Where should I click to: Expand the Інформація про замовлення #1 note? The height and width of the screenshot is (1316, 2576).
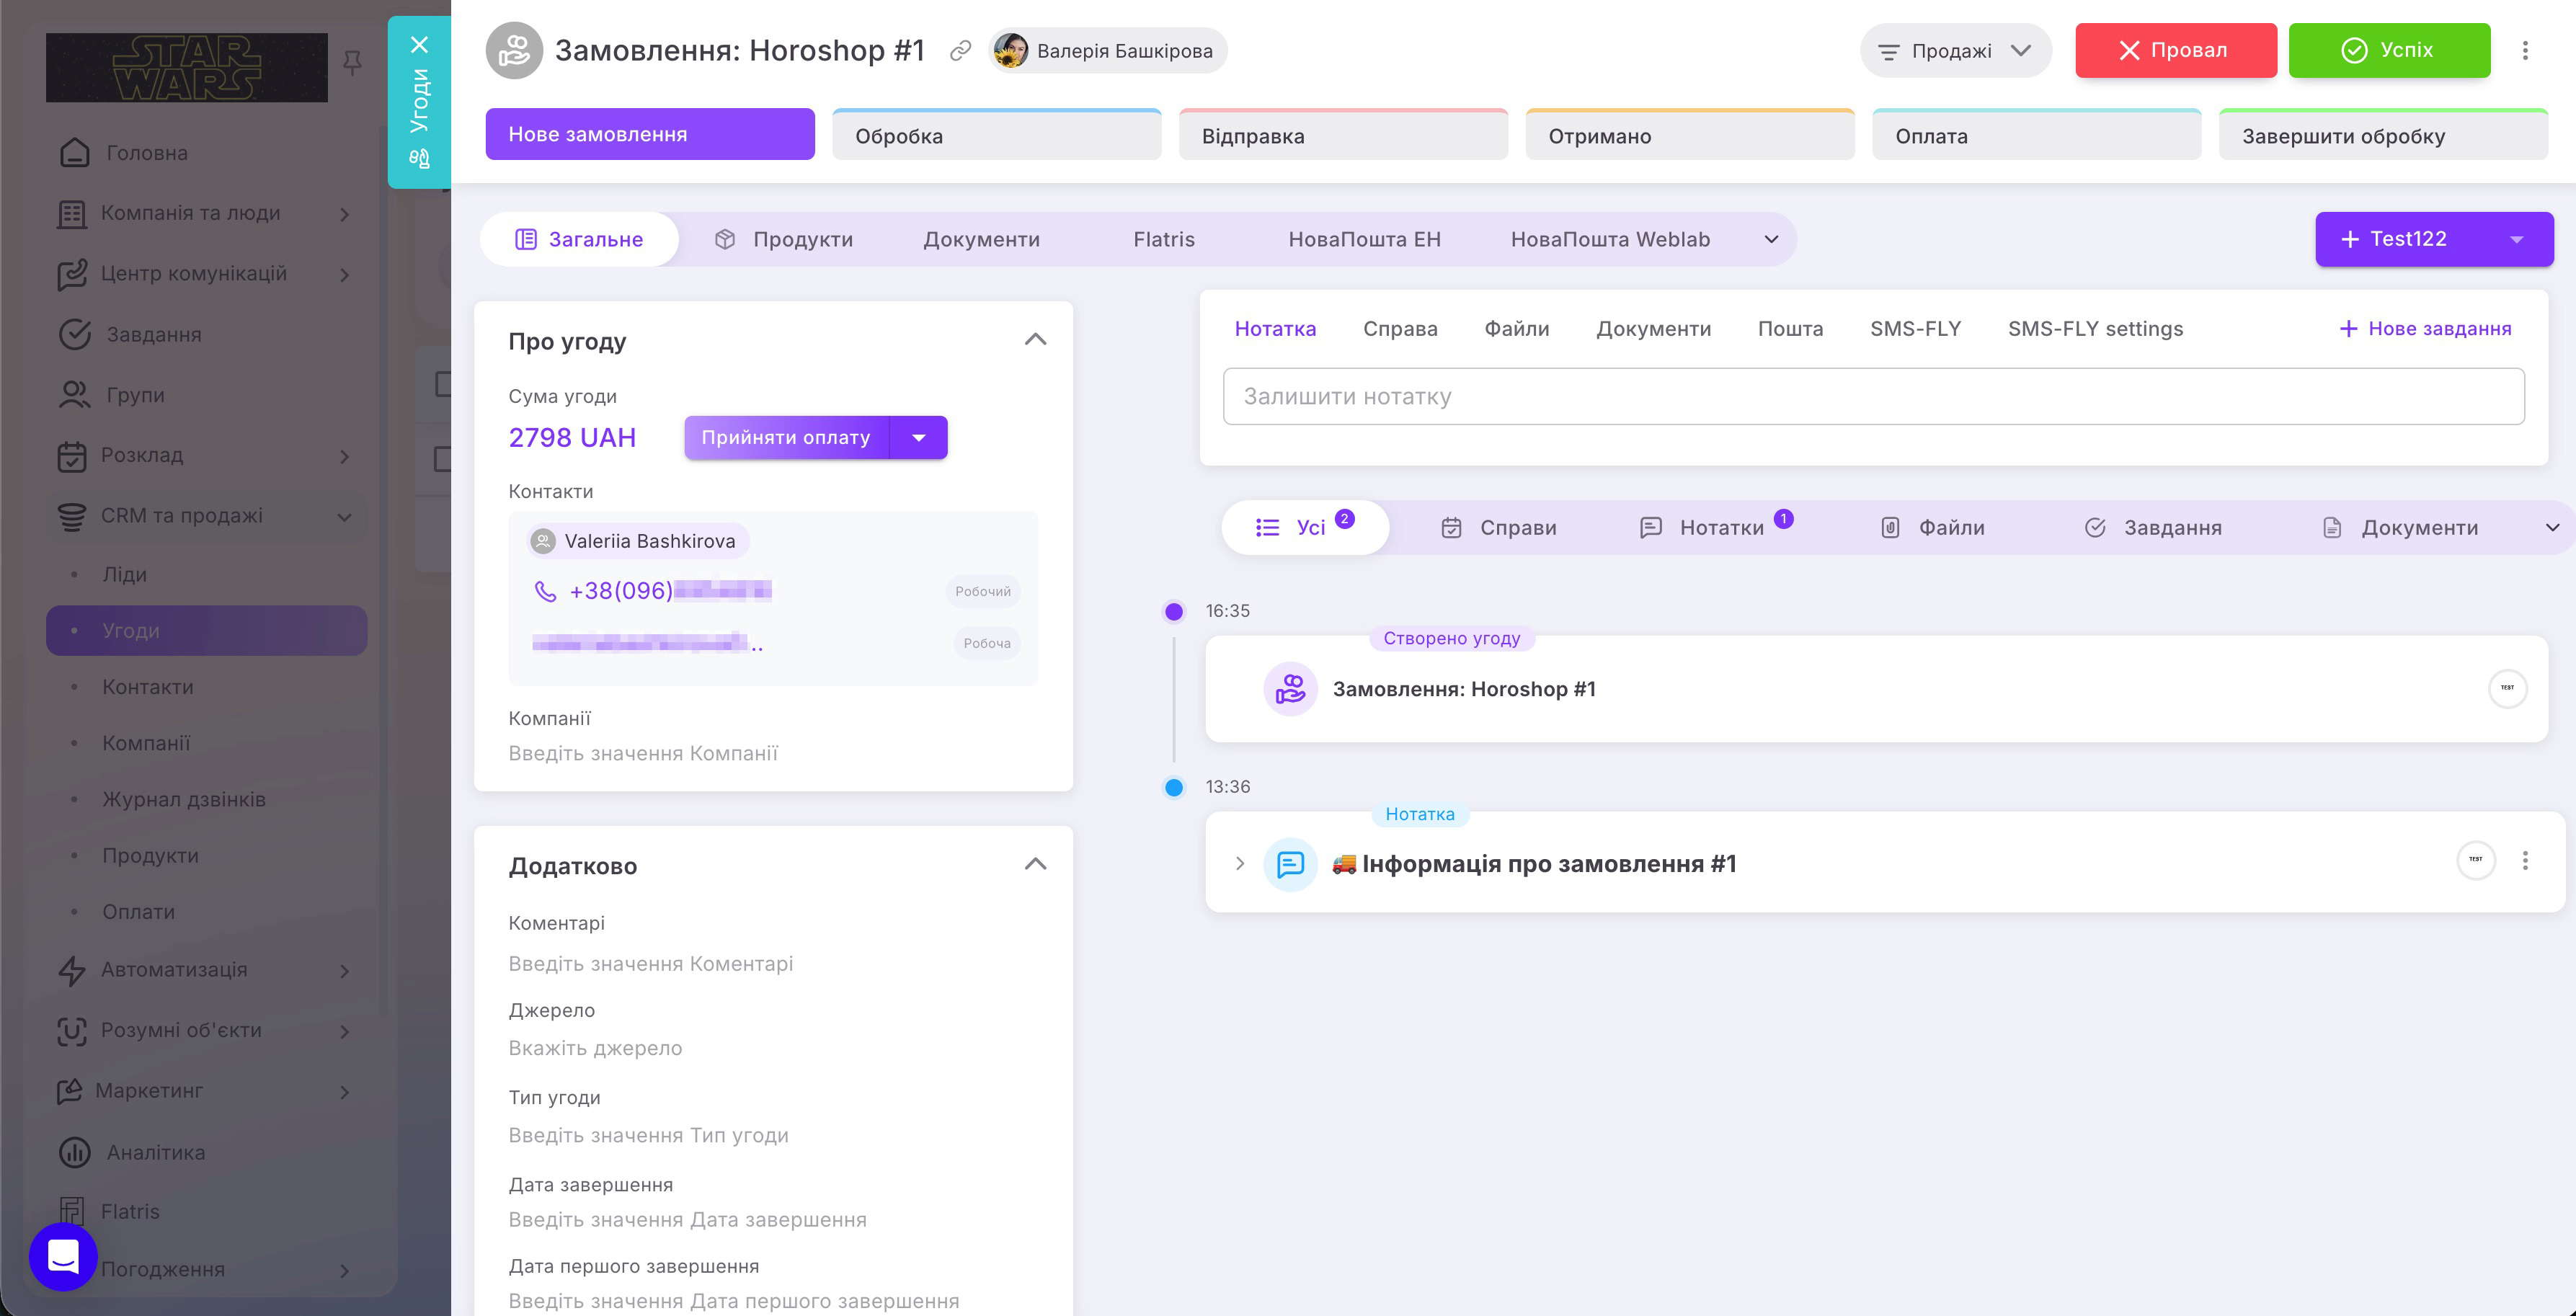(1240, 863)
